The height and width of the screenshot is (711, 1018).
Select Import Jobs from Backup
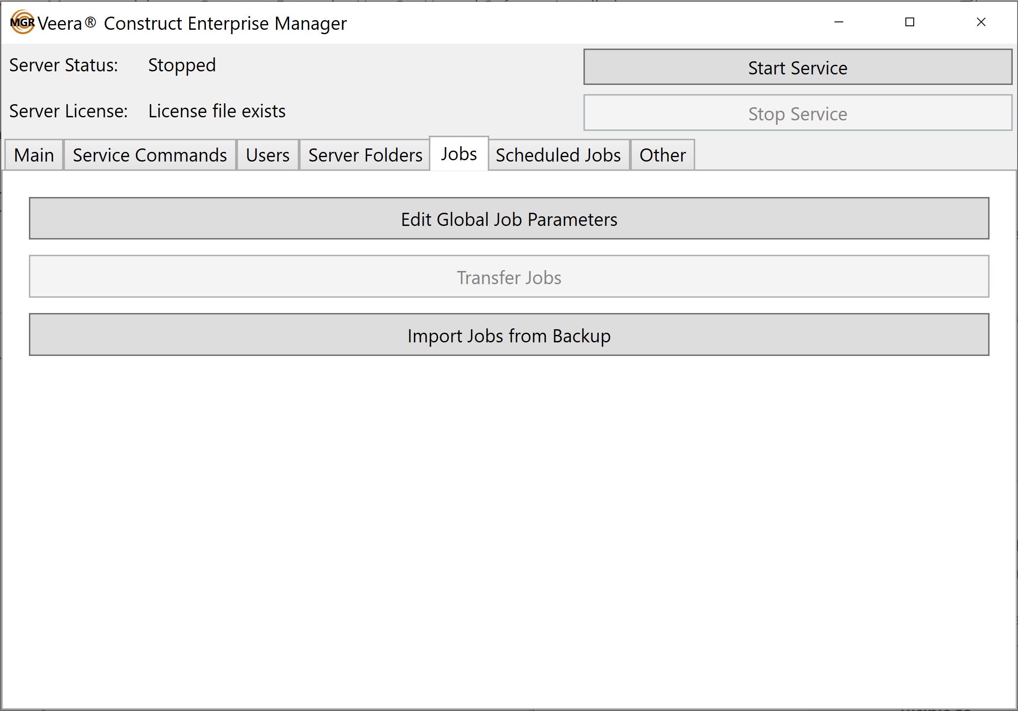(509, 335)
